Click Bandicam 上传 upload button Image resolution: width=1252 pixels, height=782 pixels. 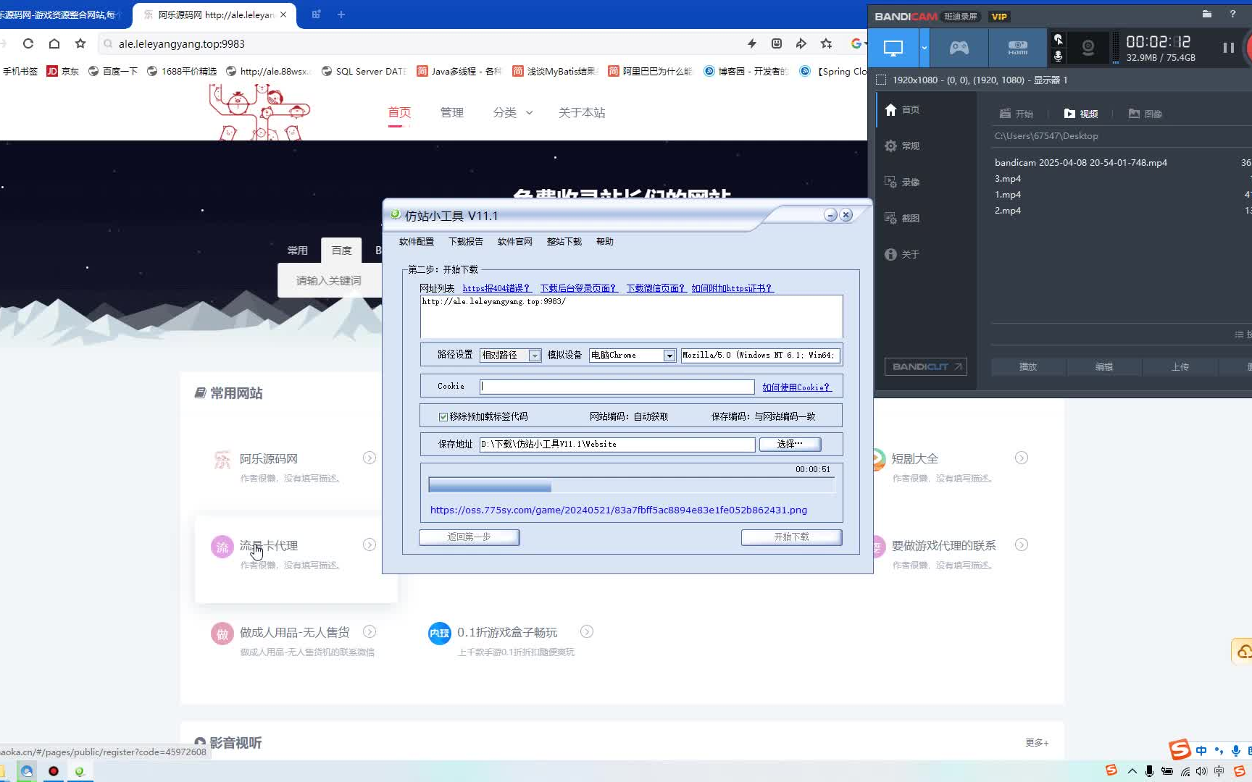pyautogui.click(x=1180, y=367)
